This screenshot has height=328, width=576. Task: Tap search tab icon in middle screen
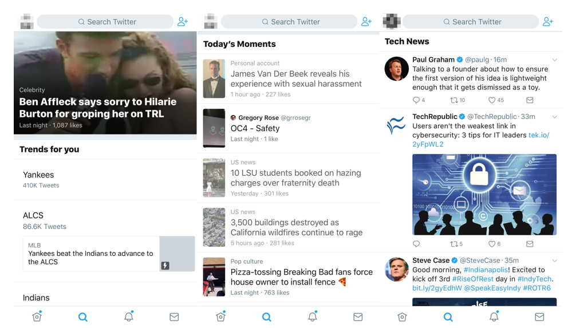click(267, 317)
